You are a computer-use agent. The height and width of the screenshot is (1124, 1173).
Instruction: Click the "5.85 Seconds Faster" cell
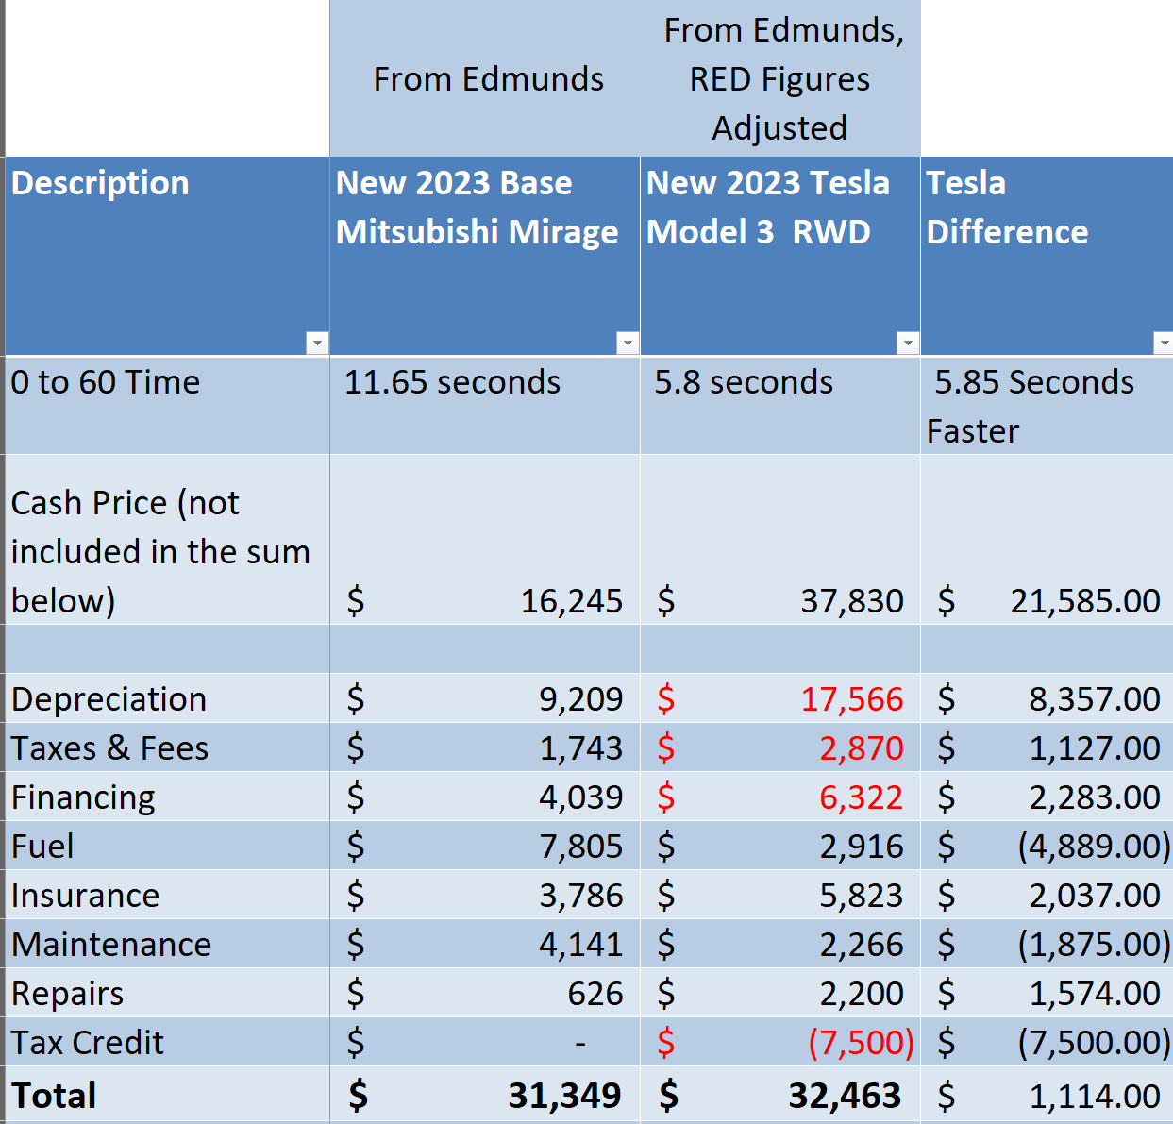(1047, 406)
